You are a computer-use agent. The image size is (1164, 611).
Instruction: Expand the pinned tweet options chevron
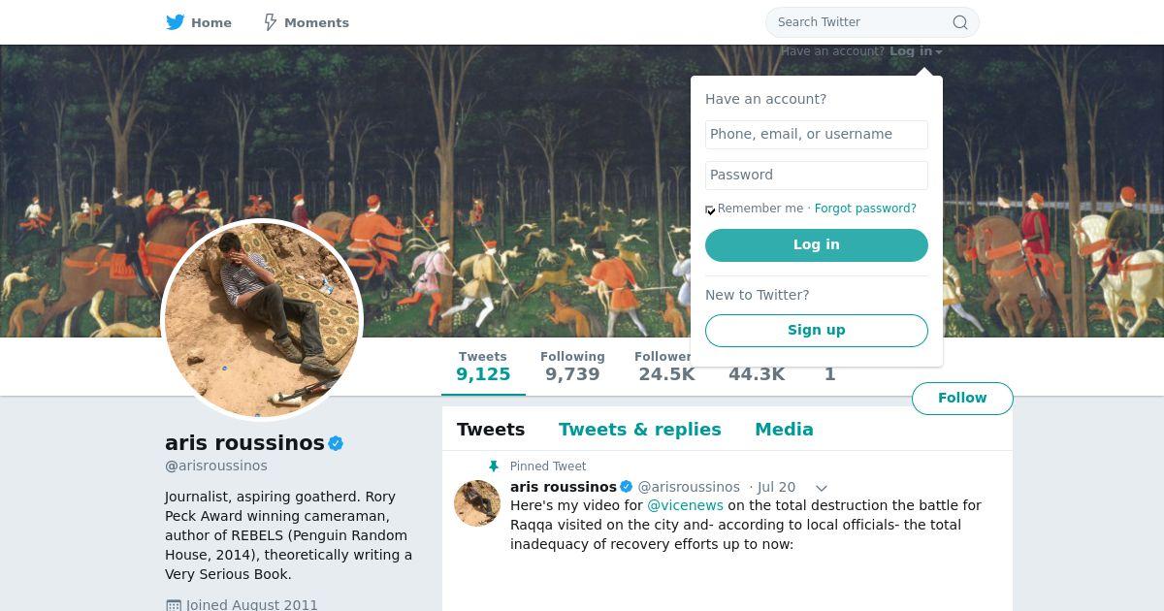click(821, 488)
